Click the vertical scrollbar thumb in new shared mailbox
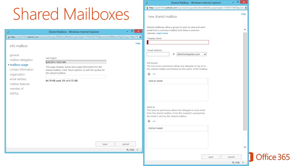This screenshot has height=166, width=295. point(245,81)
